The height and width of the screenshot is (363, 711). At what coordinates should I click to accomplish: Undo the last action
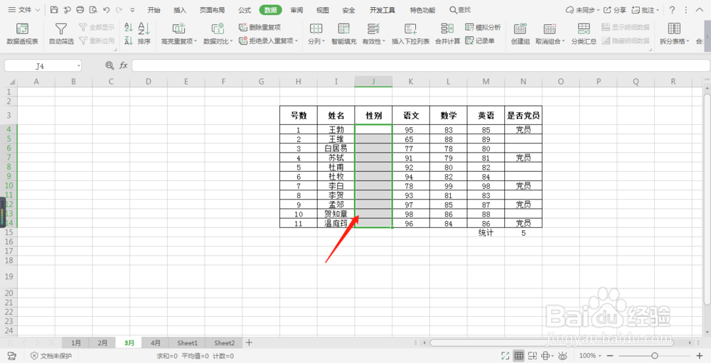coord(107,9)
